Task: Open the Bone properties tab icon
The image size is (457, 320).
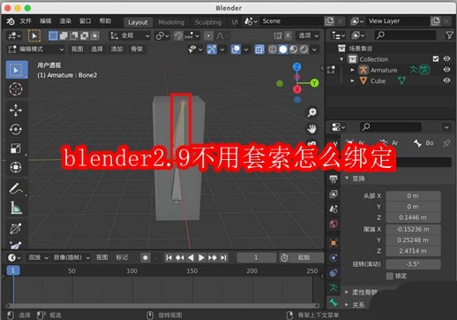Action: tap(333, 302)
